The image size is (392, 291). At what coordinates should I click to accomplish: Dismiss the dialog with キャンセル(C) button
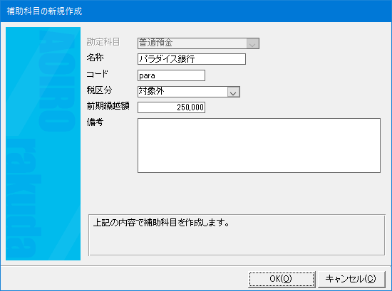tap(351, 279)
